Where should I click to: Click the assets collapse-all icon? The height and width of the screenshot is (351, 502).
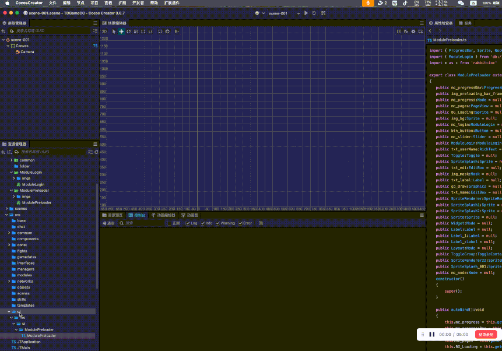tap(90, 152)
